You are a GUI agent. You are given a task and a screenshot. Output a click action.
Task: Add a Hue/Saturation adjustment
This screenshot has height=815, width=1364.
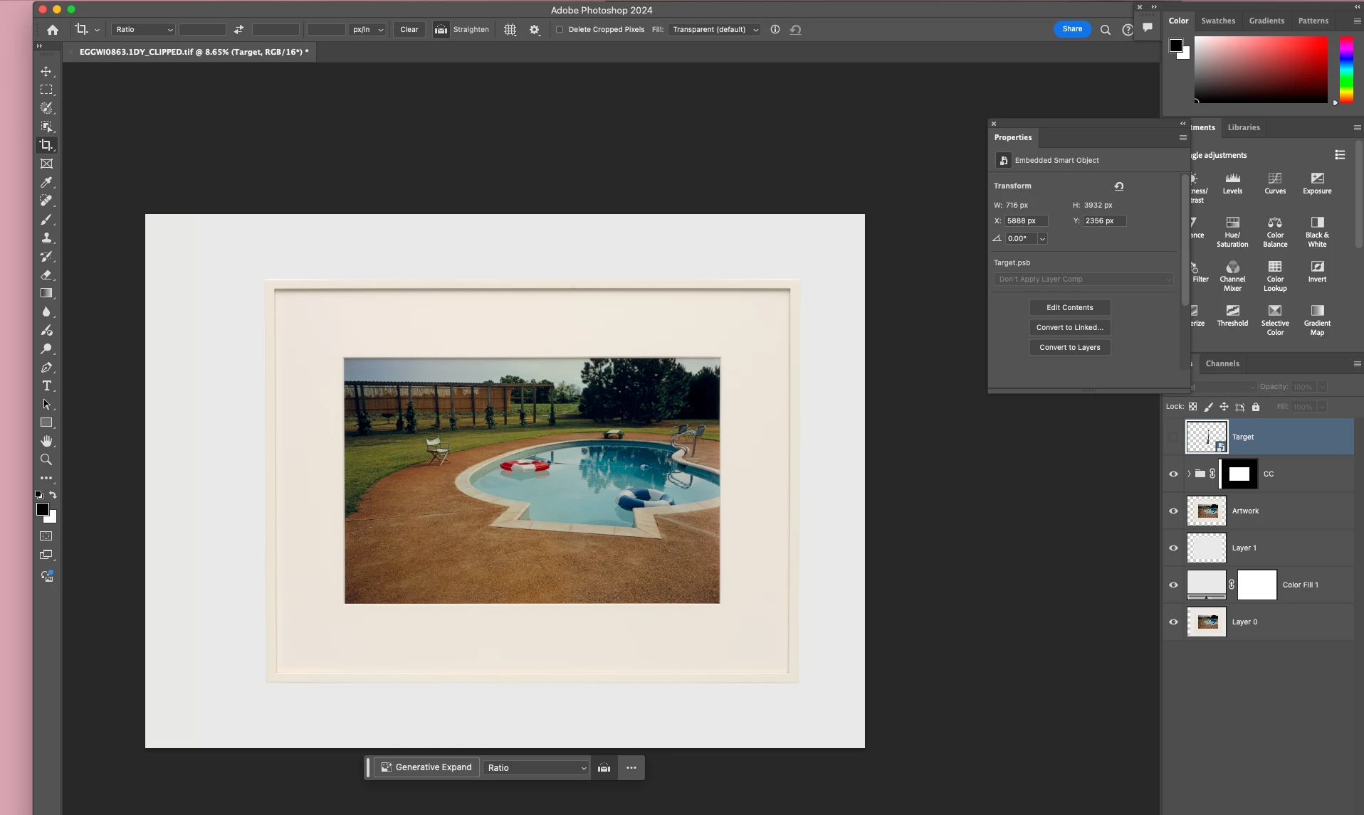1232,232
